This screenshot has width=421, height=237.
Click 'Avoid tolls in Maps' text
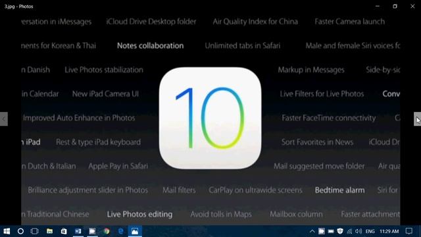pos(221,214)
